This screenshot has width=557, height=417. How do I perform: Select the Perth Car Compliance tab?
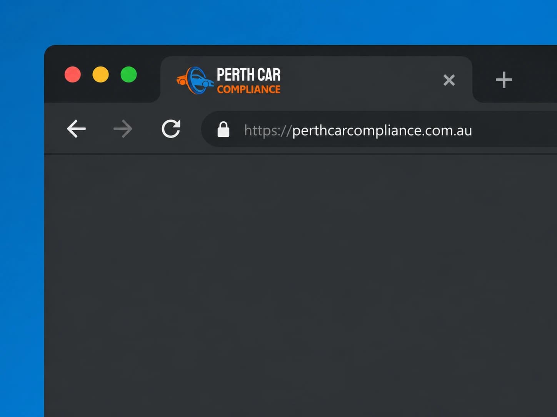click(x=316, y=79)
